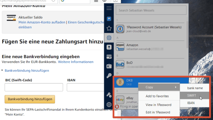
Task: Click the heart bookmark icon in address bar
Action: point(53,1)
